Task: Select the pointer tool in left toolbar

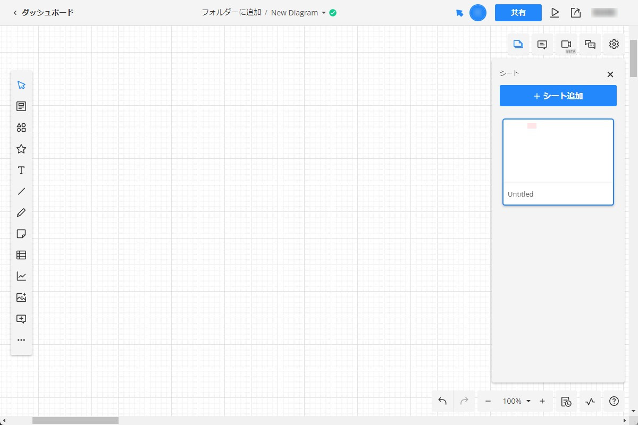Action: click(x=21, y=85)
